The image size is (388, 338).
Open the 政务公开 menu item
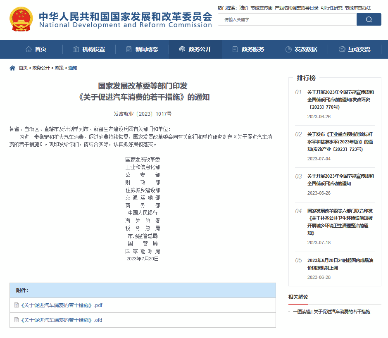coord(195,49)
